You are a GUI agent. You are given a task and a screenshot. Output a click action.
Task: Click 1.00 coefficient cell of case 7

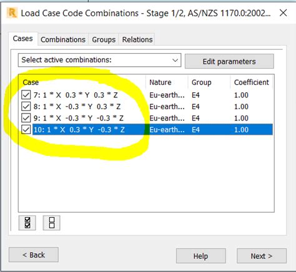tap(241, 95)
